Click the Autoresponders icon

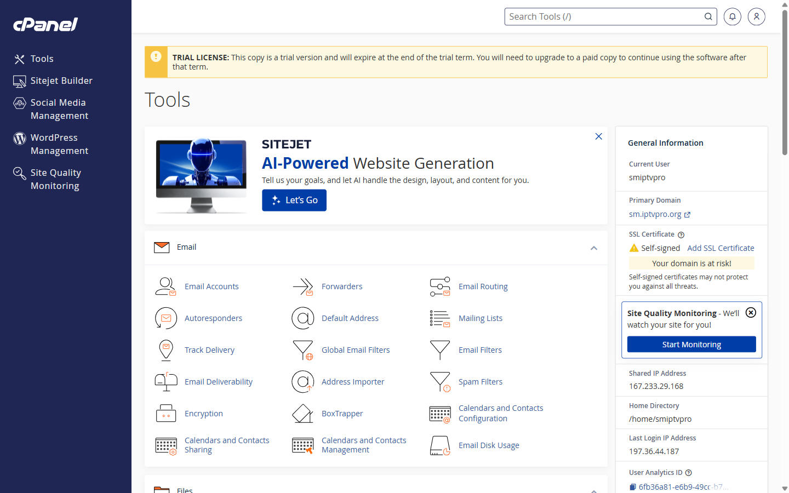click(x=165, y=318)
